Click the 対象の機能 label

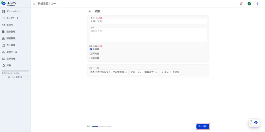click(x=93, y=46)
